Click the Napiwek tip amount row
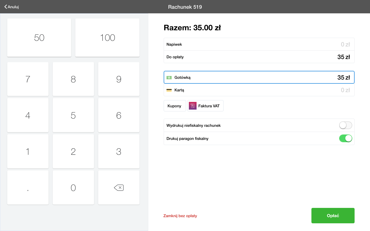The image size is (370, 231). [x=259, y=44]
